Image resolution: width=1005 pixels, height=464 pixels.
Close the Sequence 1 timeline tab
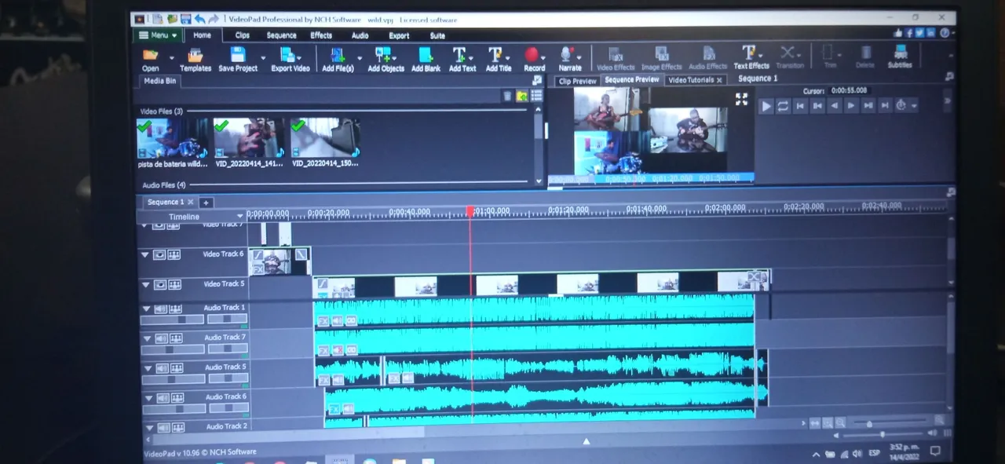pos(190,202)
